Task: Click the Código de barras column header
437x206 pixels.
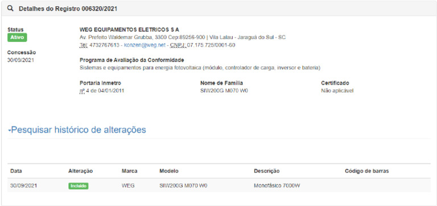Action: click(x=367, y=171)
